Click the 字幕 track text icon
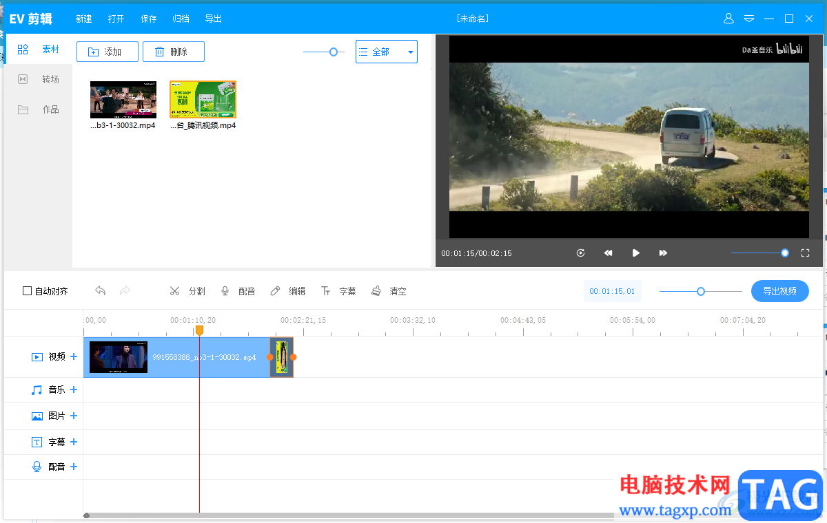 (x=37, y=442)
